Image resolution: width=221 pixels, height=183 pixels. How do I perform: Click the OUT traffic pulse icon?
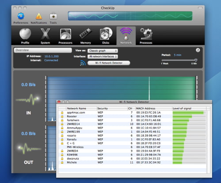[x=29, y=148]
